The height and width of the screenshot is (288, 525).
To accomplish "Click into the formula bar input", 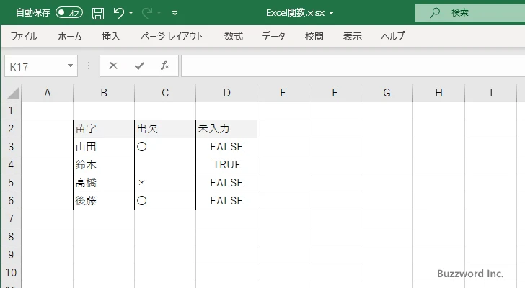I will (x=353, y=66).
